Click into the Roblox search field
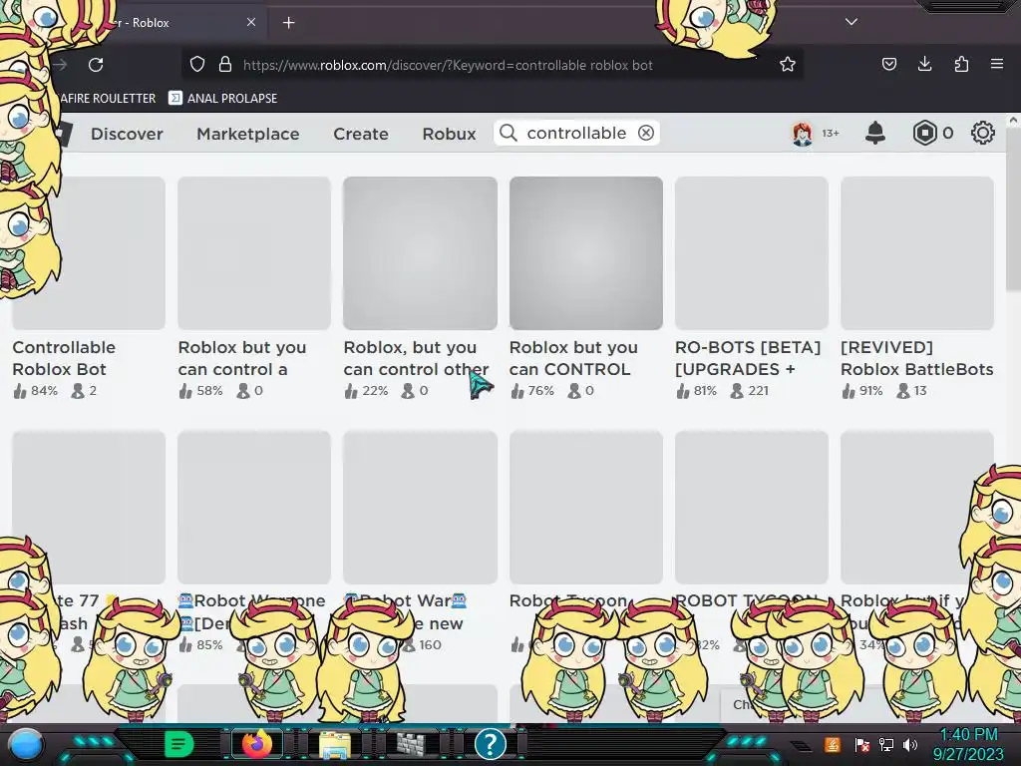 [576, 133]
